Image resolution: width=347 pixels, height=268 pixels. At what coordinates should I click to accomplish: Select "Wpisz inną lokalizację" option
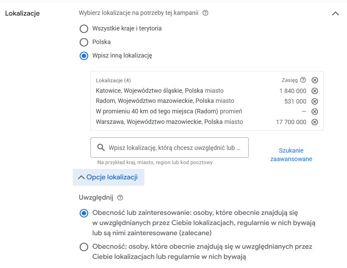84,56
